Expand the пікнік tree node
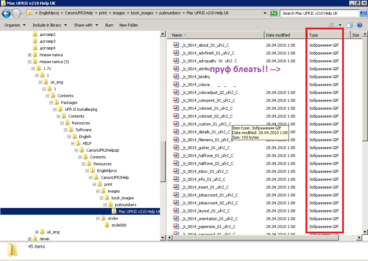The image size is (368, 261). pos(29,239)
